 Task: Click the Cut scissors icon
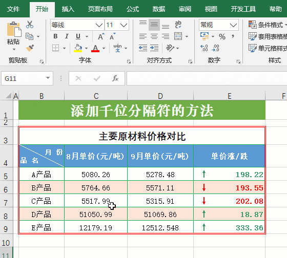click(30, 25)
